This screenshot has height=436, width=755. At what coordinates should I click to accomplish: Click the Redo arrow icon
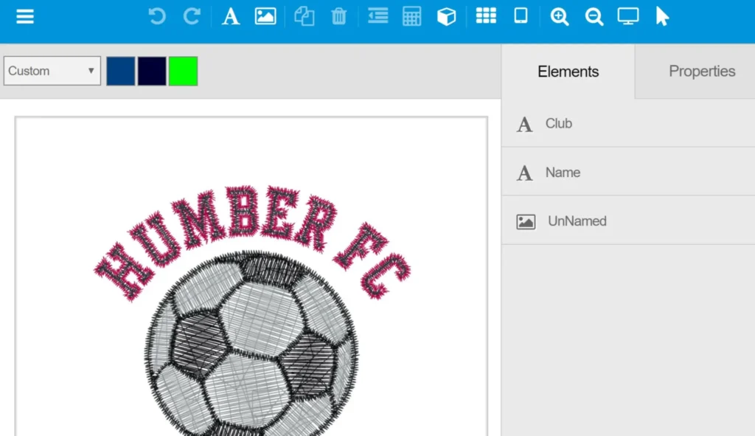192,16
